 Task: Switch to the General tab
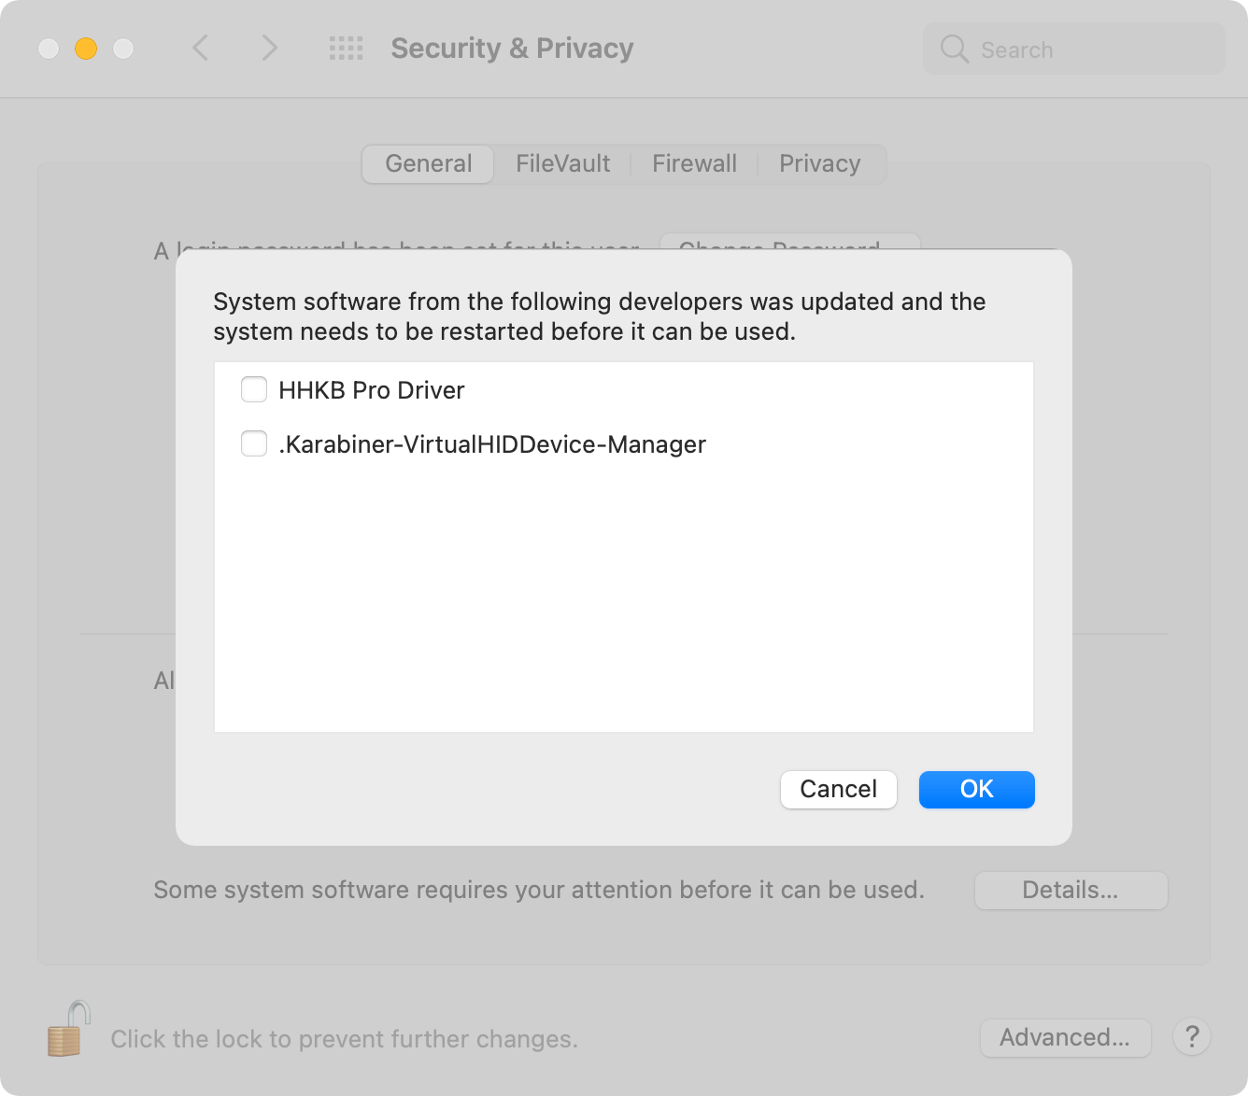(428, 164)
